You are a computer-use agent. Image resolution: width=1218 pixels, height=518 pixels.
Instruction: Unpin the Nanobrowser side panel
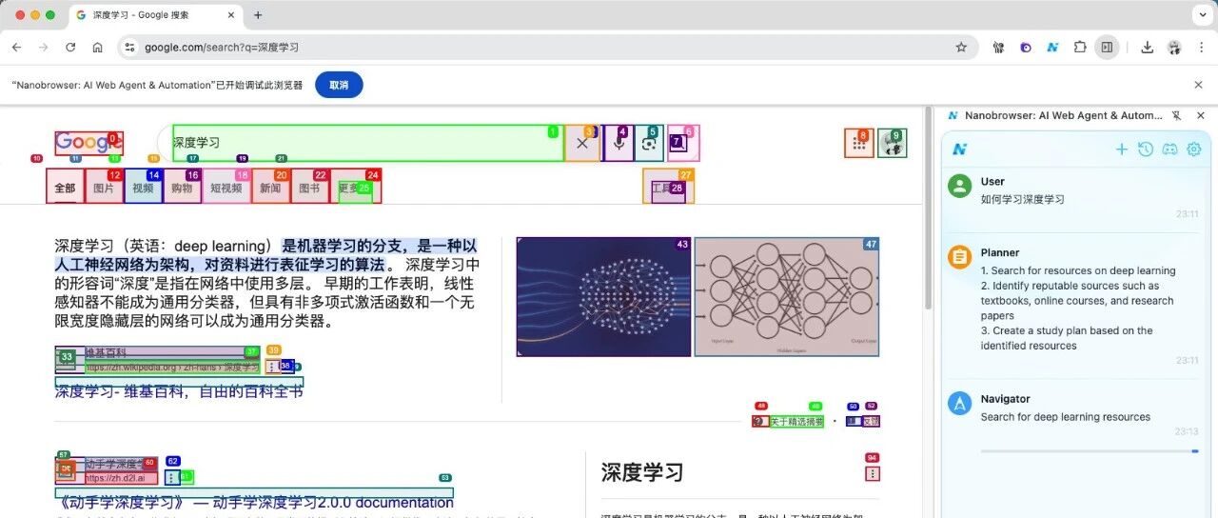point(1177,115)
